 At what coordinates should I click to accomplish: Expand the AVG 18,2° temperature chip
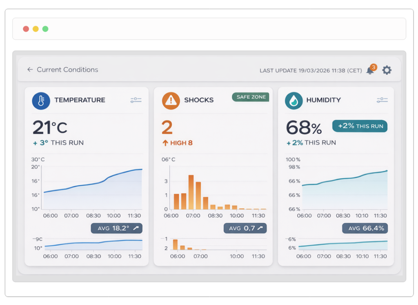click(116, 228)
